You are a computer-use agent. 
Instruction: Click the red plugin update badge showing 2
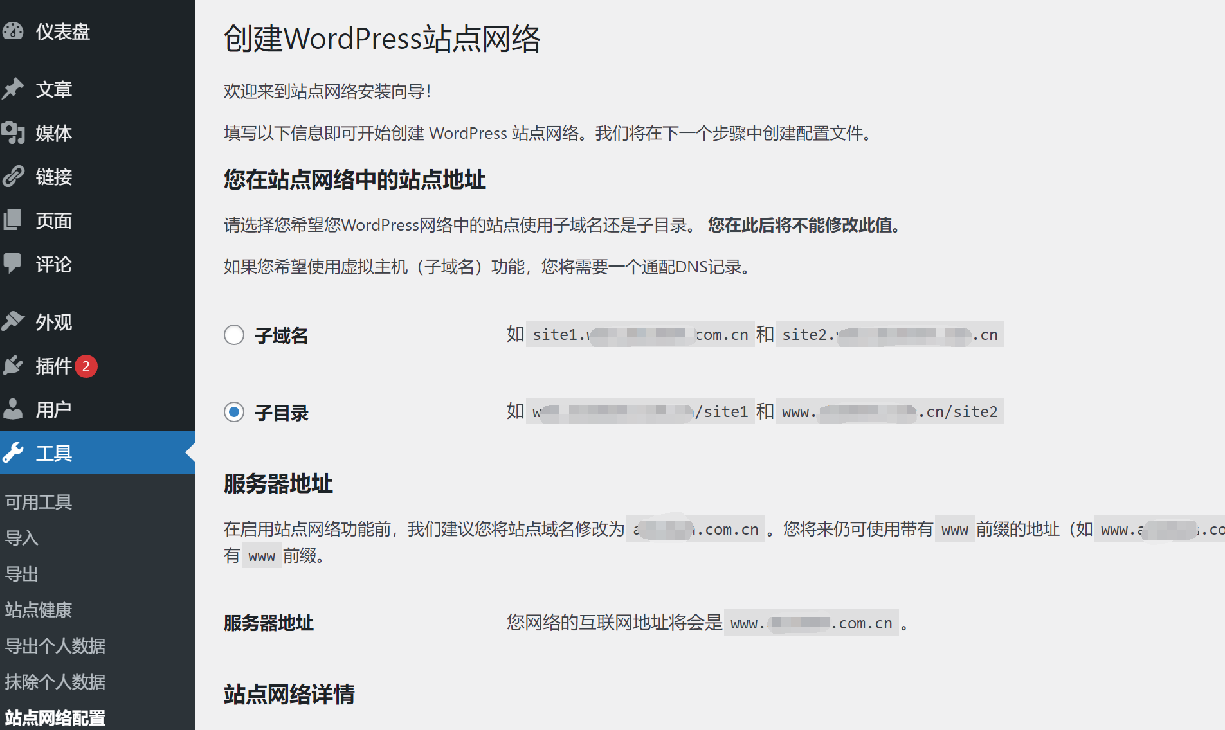point(86,366)
